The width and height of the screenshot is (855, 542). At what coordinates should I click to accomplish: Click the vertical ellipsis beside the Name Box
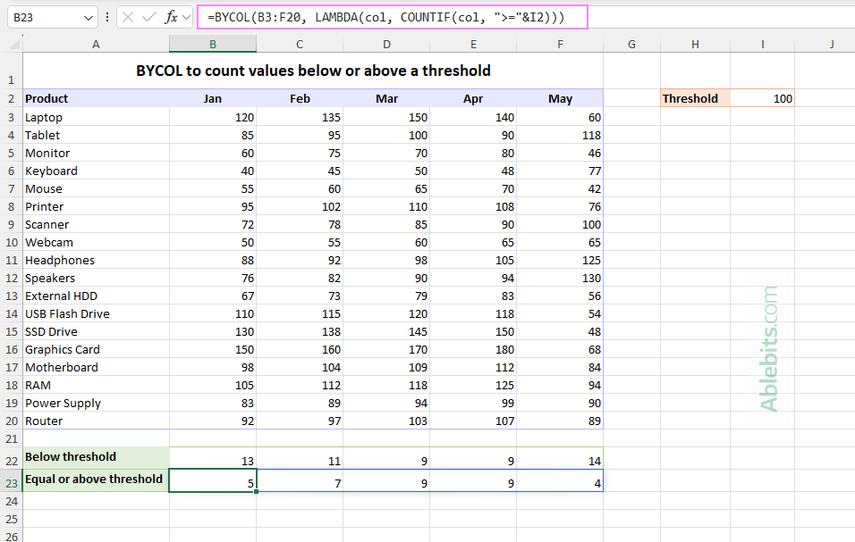click(x=106, y=16)
